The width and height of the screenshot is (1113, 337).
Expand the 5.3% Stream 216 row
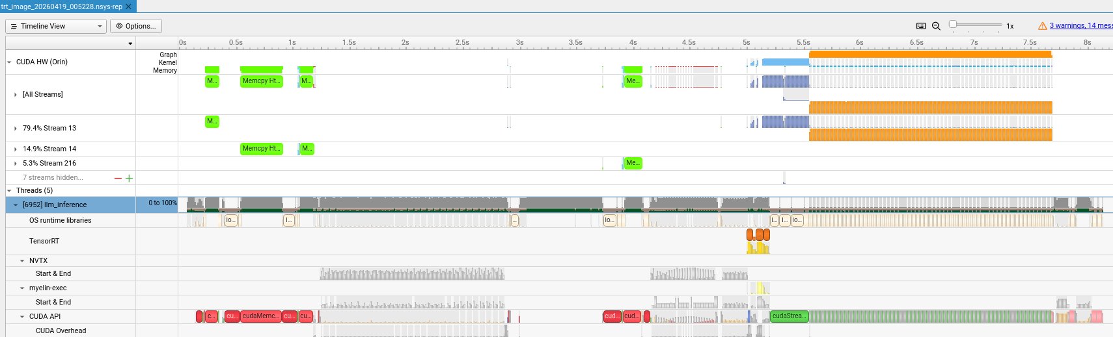pos(16,164)
